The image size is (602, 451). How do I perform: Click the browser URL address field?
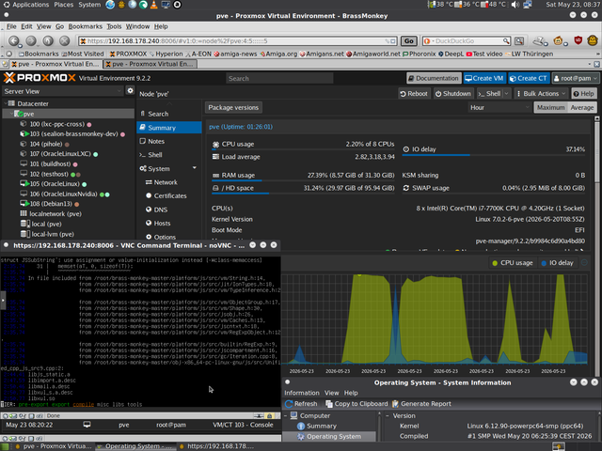(x=237, y=40)
